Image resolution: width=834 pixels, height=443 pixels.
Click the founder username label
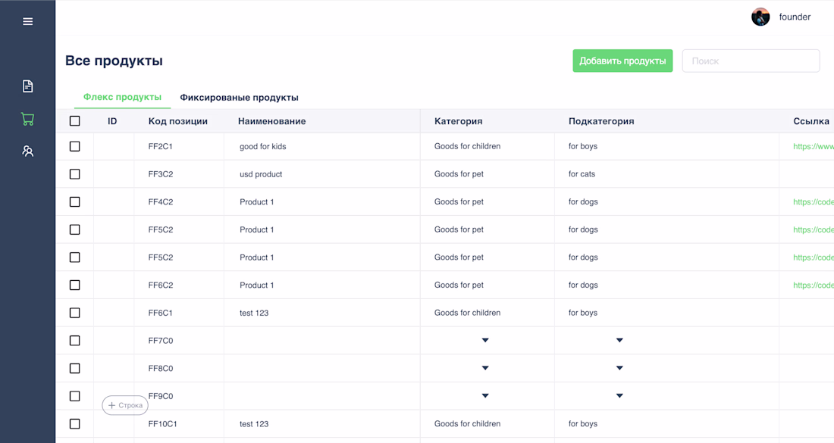[x=795, y=17]
